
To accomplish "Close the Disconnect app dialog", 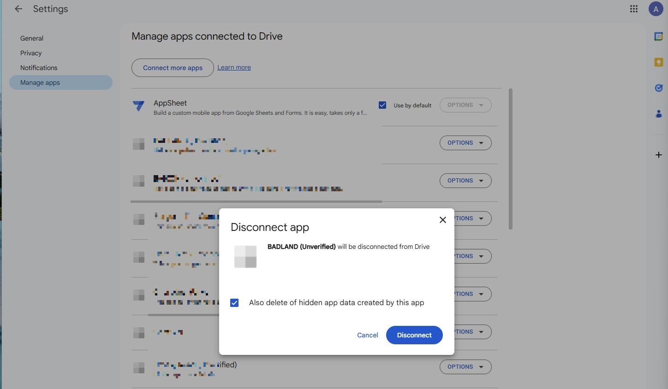I will 443,220.
